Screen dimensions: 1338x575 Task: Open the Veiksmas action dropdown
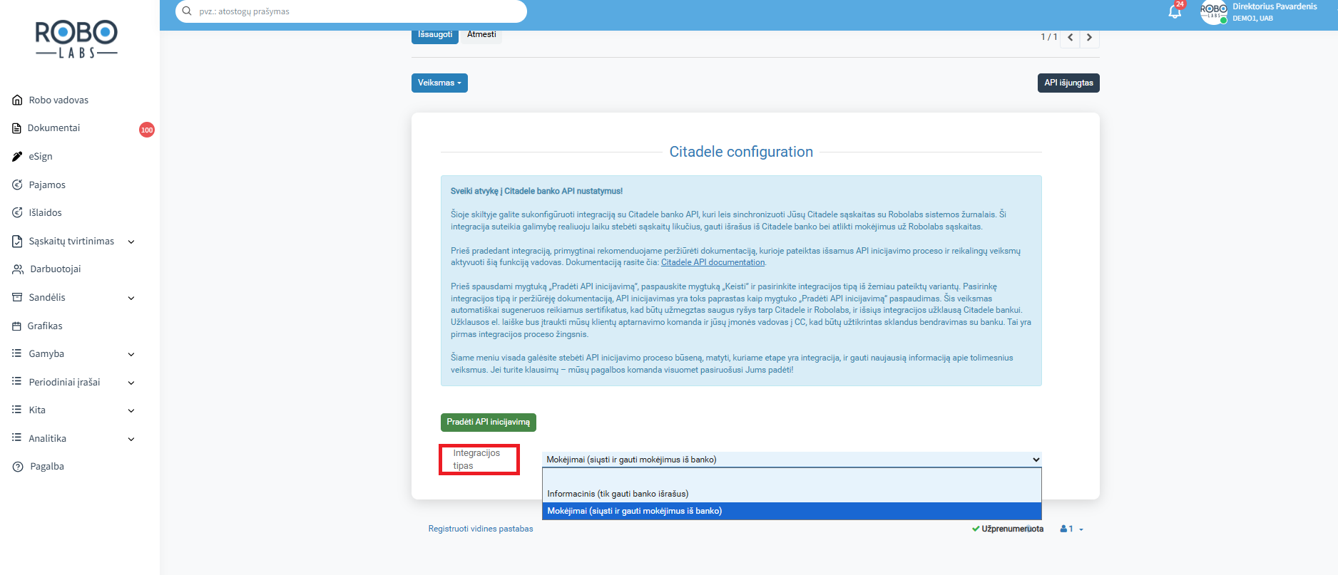439,83
